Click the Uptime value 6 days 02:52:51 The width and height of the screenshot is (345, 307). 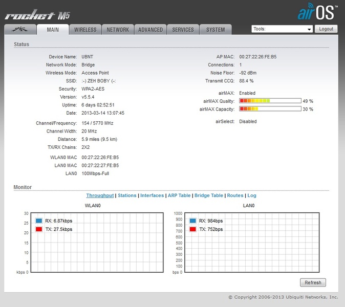click(98, 105)
